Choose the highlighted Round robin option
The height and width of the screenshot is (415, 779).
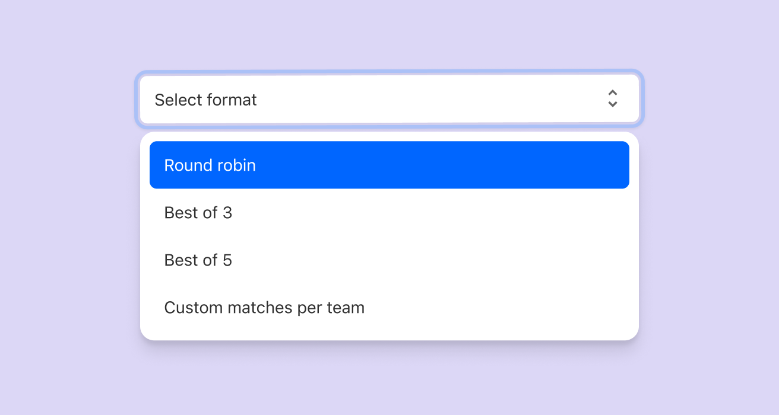[x=389, y=165]
